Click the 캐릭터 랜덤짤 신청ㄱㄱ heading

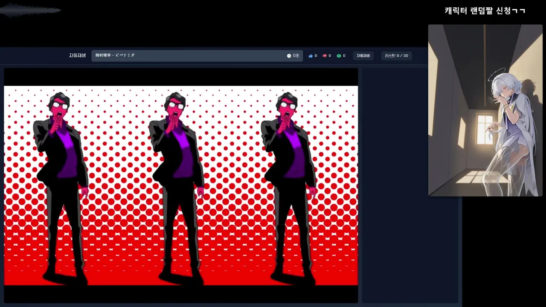(x=485, y=11)
